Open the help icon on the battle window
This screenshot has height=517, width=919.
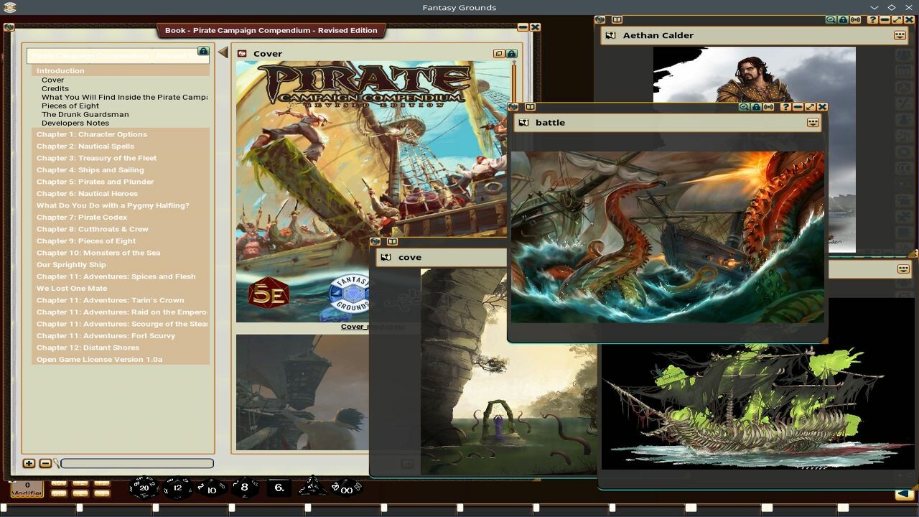[x=786, y=106]
